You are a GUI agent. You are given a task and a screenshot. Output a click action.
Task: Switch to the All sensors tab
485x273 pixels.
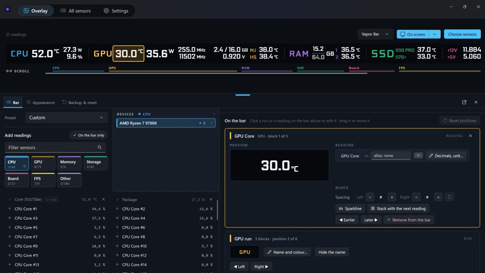pos(75,11)
